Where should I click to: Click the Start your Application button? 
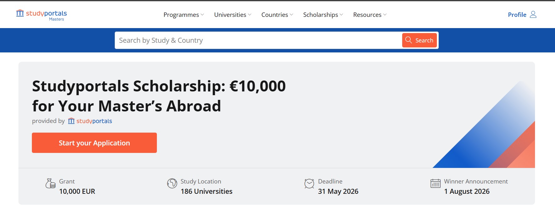94,143
